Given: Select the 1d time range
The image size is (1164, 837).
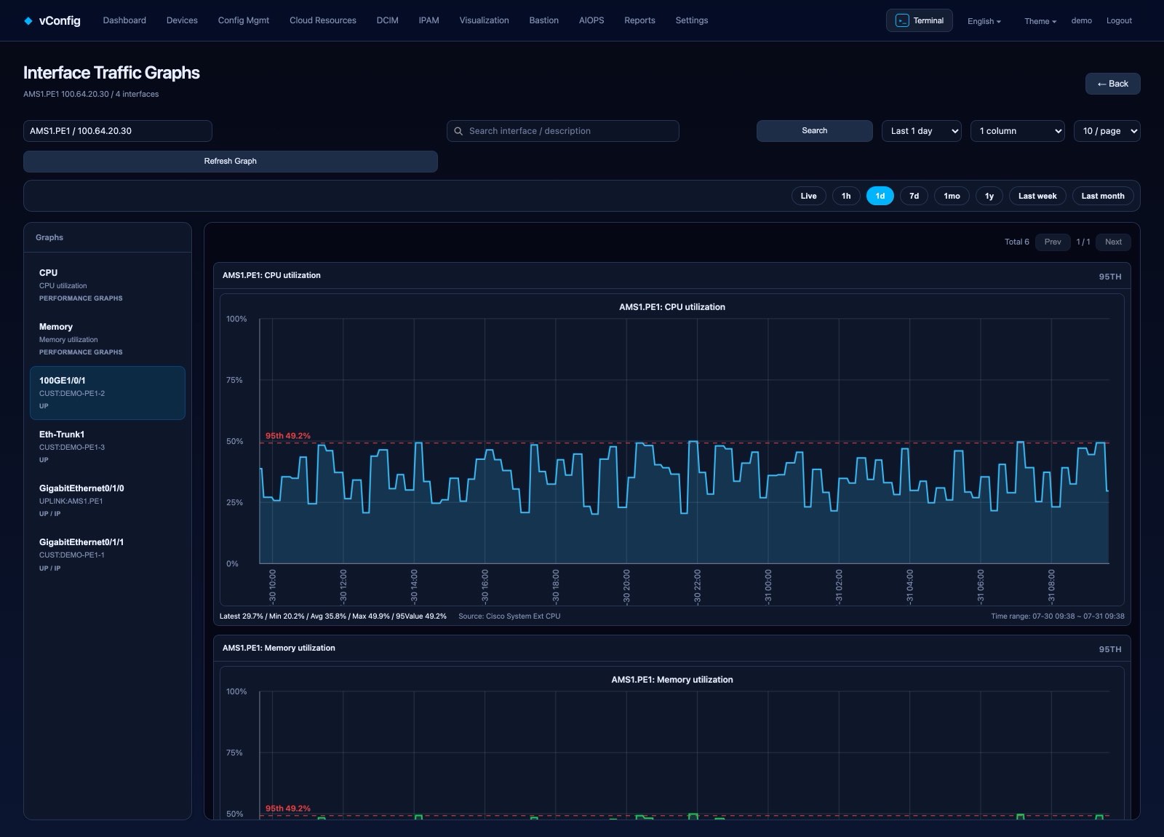Looking at the screenshot, I should (880, 196).
